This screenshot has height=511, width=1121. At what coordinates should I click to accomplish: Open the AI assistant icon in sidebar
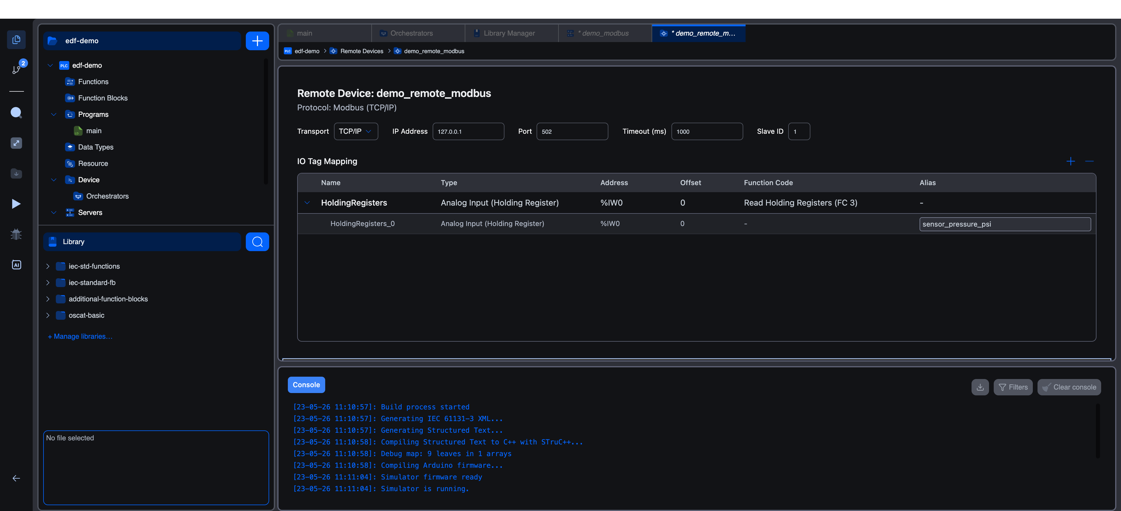tap(16, 265)
